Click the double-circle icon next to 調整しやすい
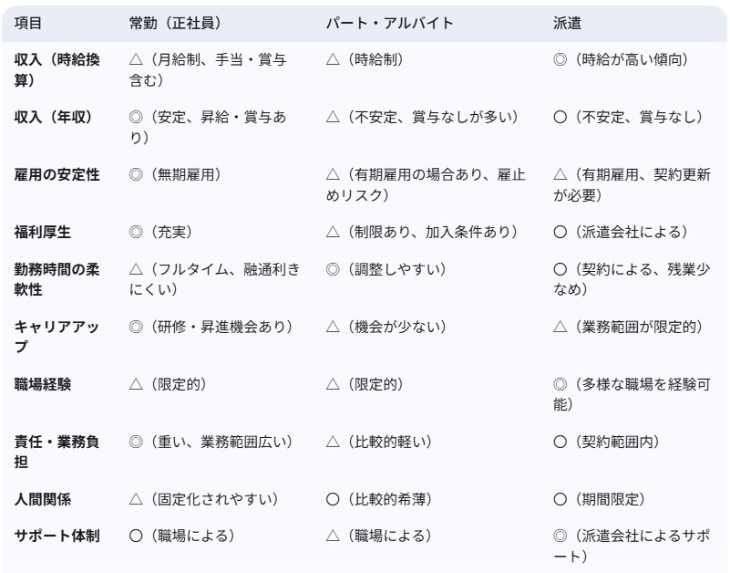This screenshot has width=730, height=573. (x=333, y=269)
